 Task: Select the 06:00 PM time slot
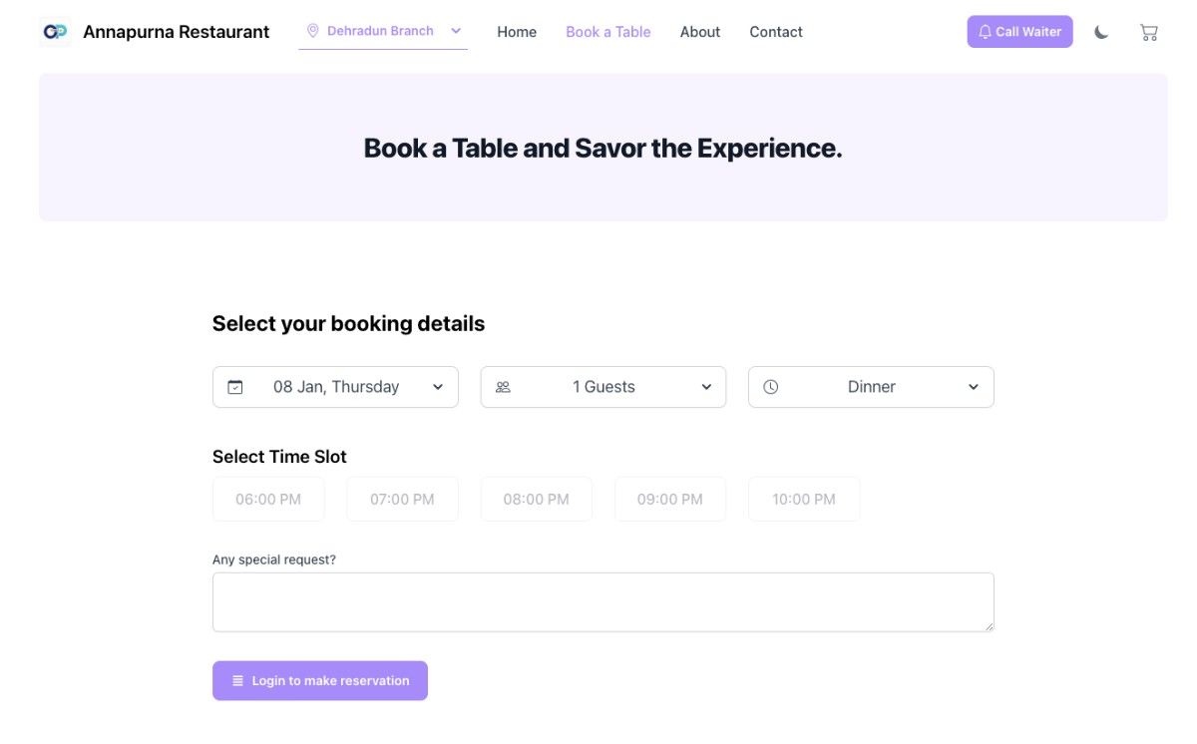(268, 499)
